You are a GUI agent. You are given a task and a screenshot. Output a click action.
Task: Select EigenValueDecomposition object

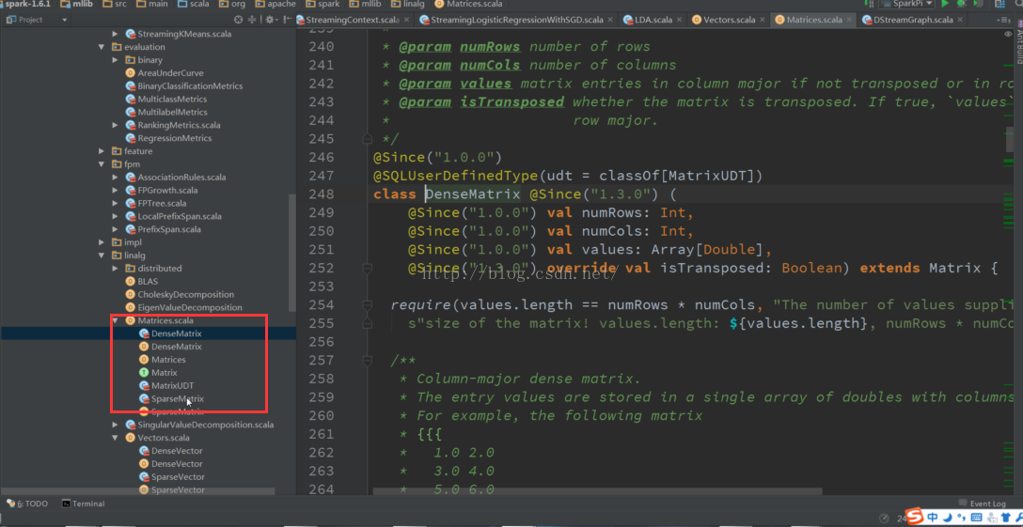click(x=190, y=307)
